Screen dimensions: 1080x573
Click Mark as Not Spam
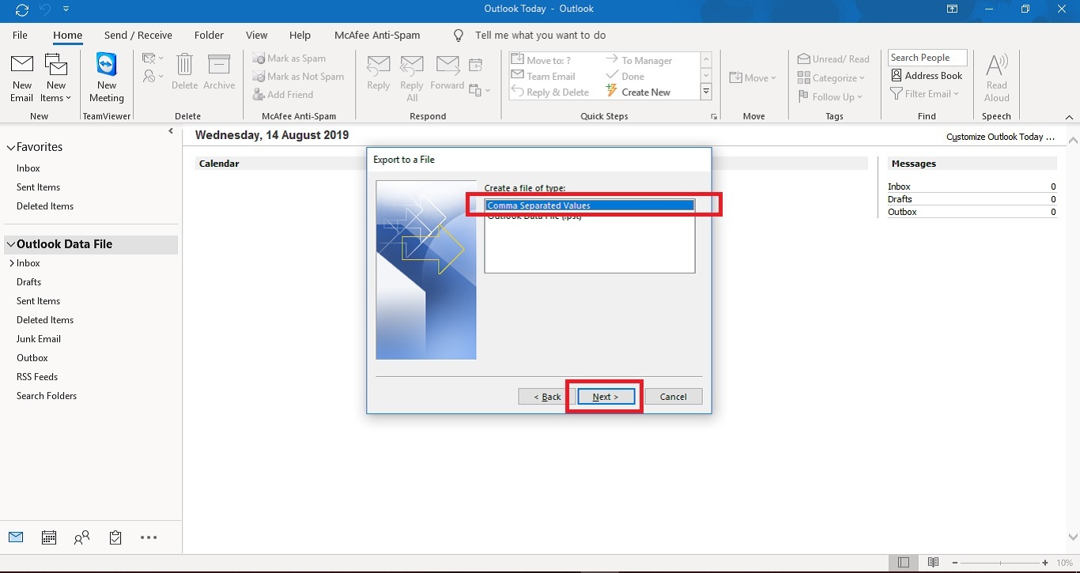tap(298, 77)
